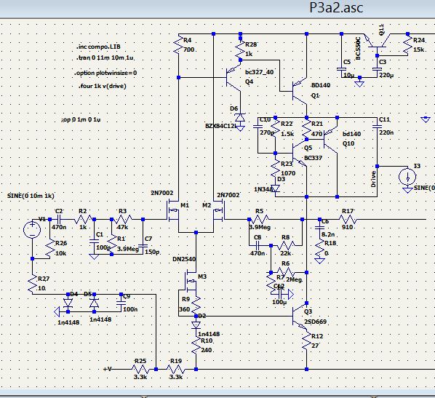Viewport: 435px width, 398px height.
Task: Select the D5 diode symbol
Action: [x=95, y=303]
